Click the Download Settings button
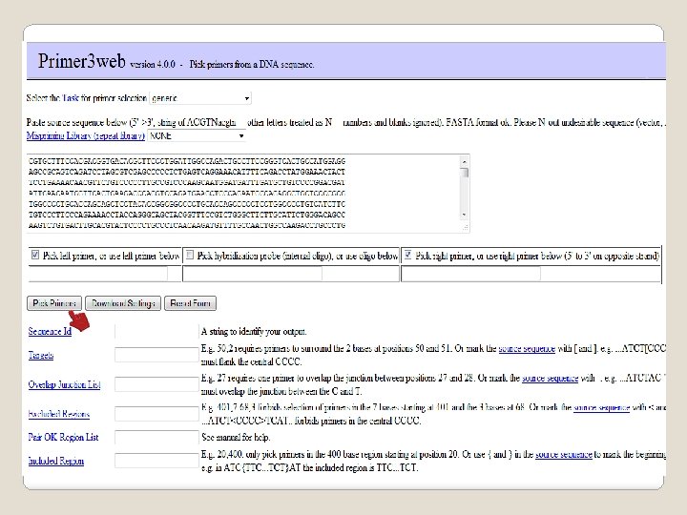Viewport: 687px width, 515px height. pyautogui.click(x=123, y=303)
